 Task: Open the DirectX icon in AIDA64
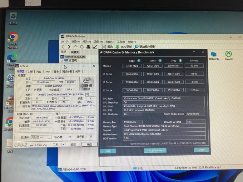click(x=229, y=55)
